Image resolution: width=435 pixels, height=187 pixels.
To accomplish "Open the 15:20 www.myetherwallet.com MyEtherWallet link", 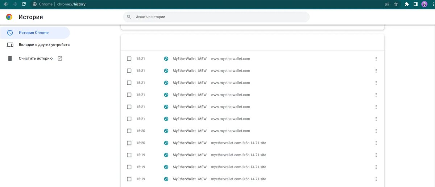I will [x=190, y=131].
